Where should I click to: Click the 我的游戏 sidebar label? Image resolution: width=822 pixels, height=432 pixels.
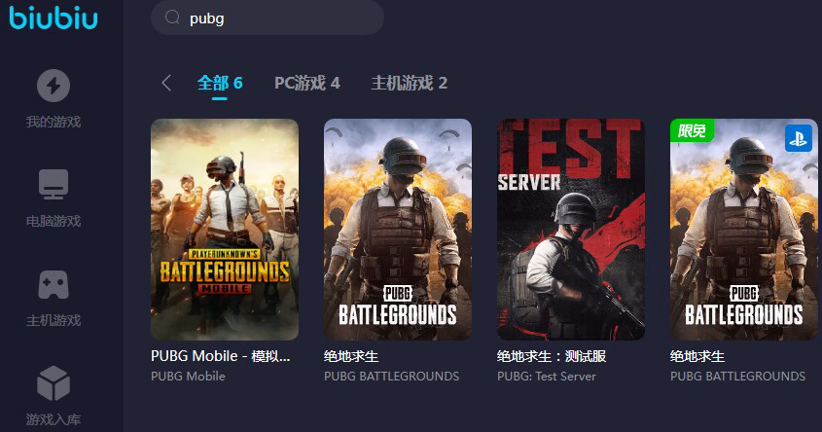point(54,123)
